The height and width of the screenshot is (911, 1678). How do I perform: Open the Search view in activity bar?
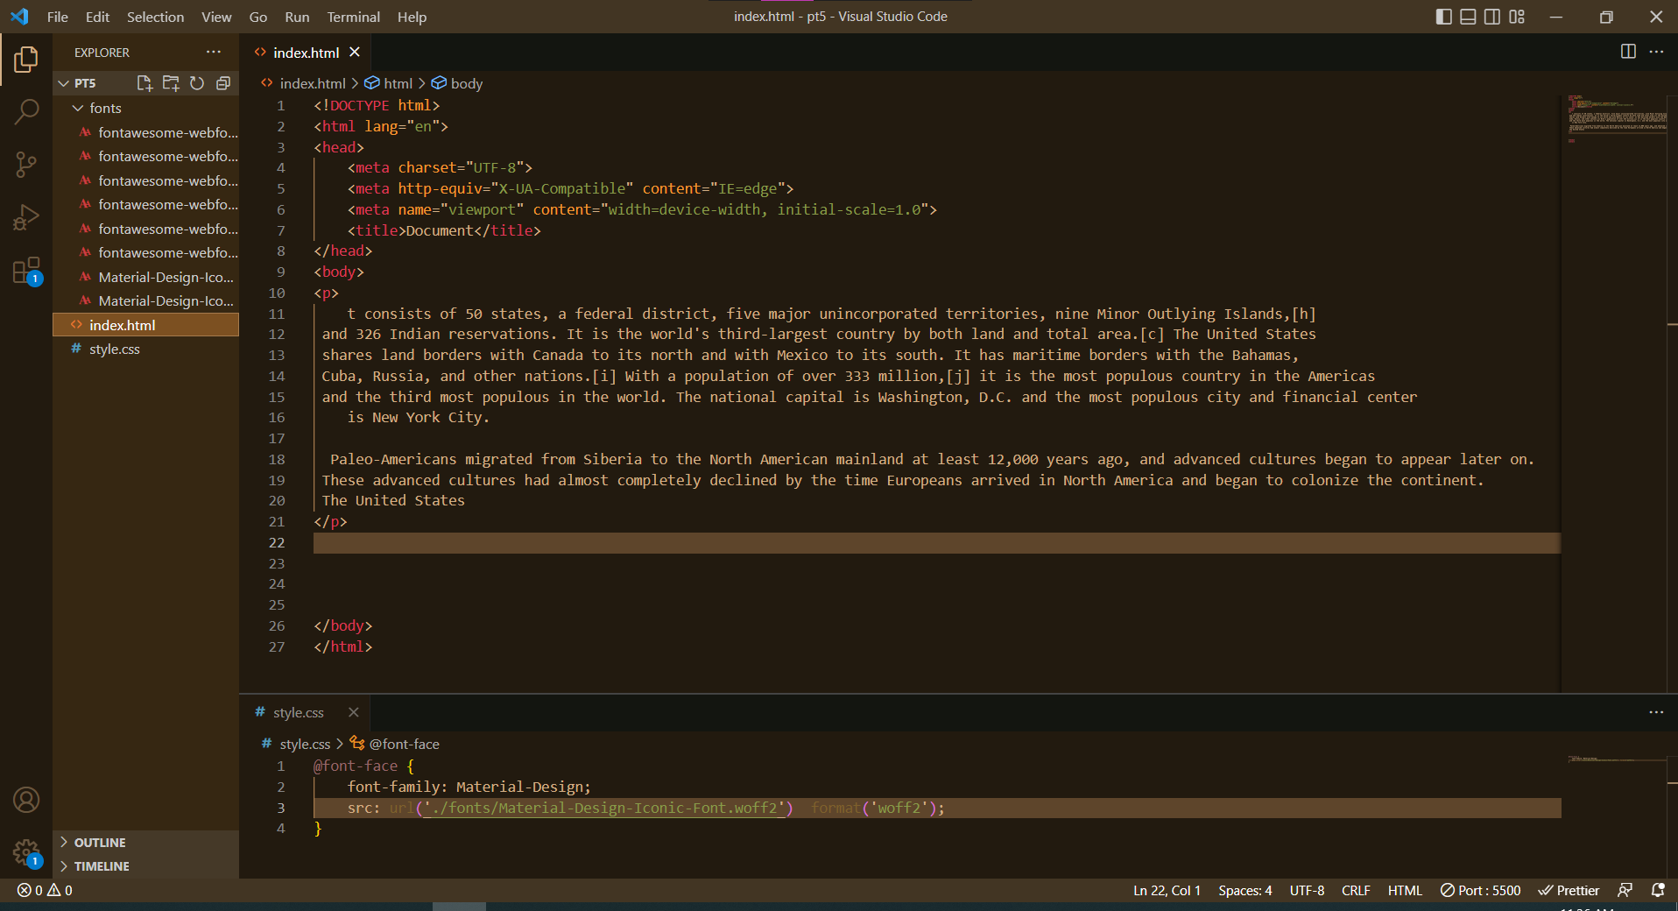point(26,112)
